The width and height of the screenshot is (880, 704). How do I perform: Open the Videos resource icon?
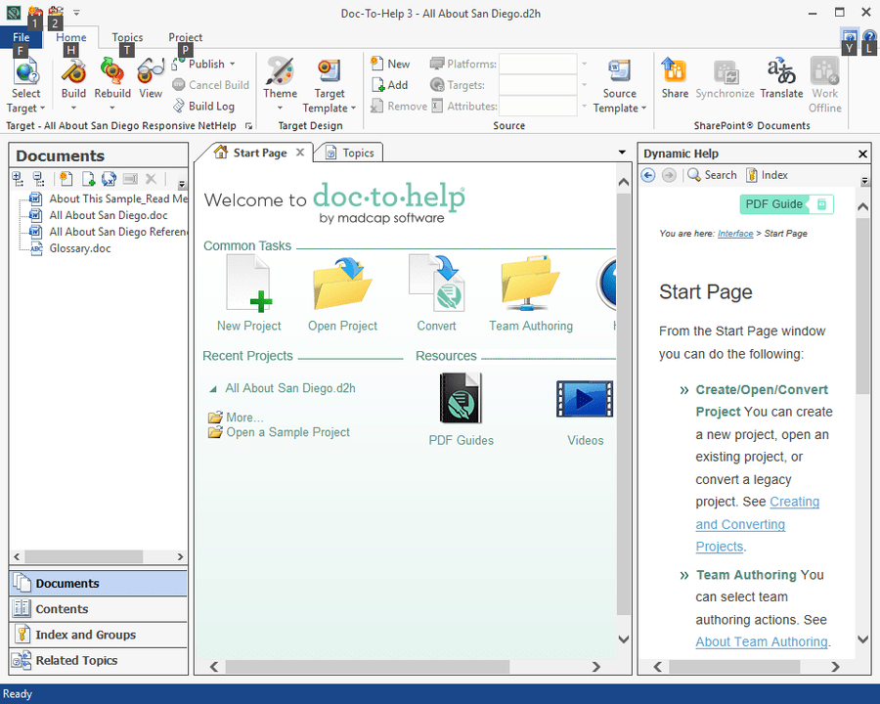pyautogui.click(x=585, y=399)
